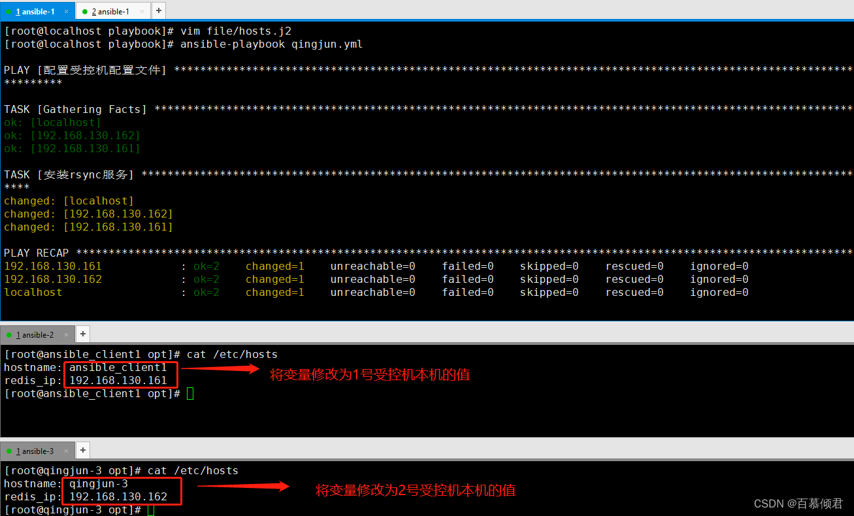The image size is (854, 516).
Task: Click 'ignored=0' in the 192.168.130.161 recap row
Action: (x=719, y=266)
